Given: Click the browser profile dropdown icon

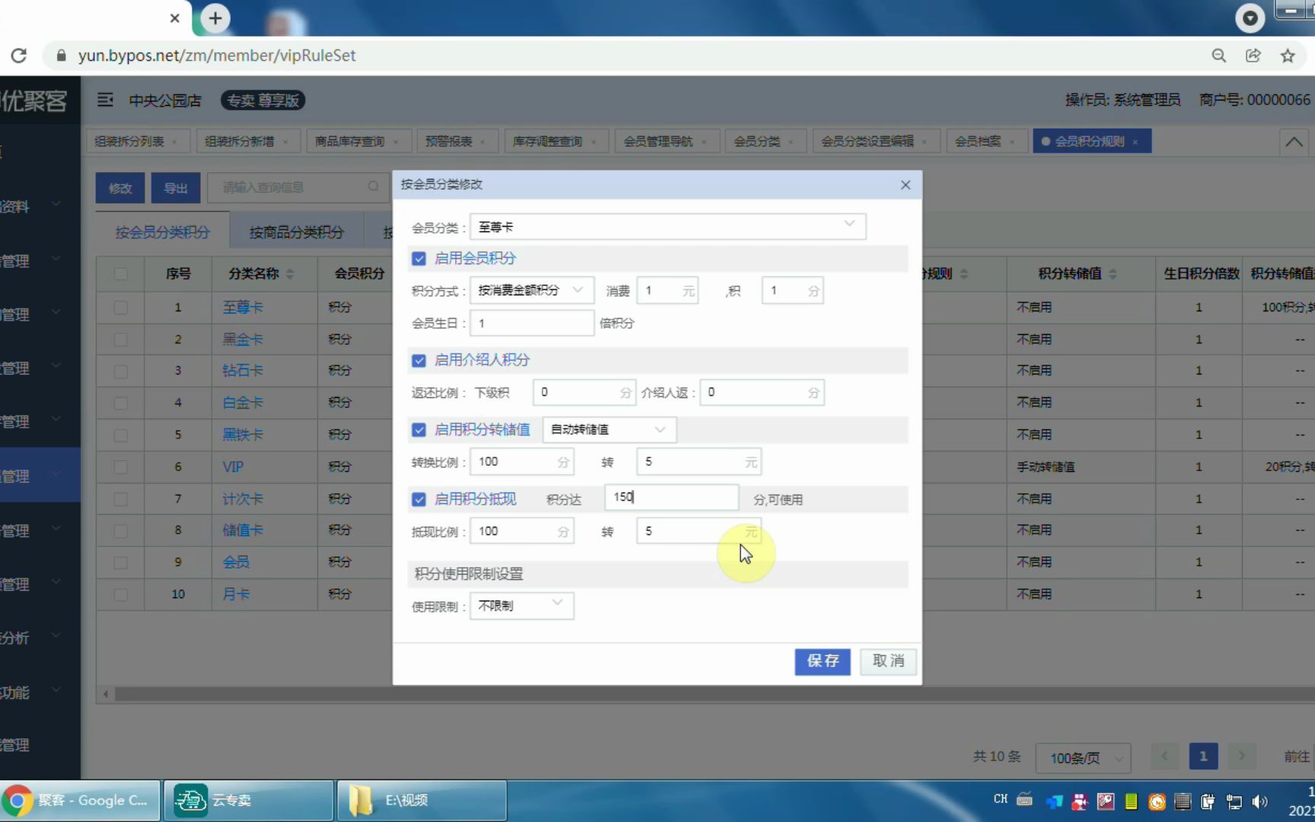Looking at the screenshot, I should 1250,18.
